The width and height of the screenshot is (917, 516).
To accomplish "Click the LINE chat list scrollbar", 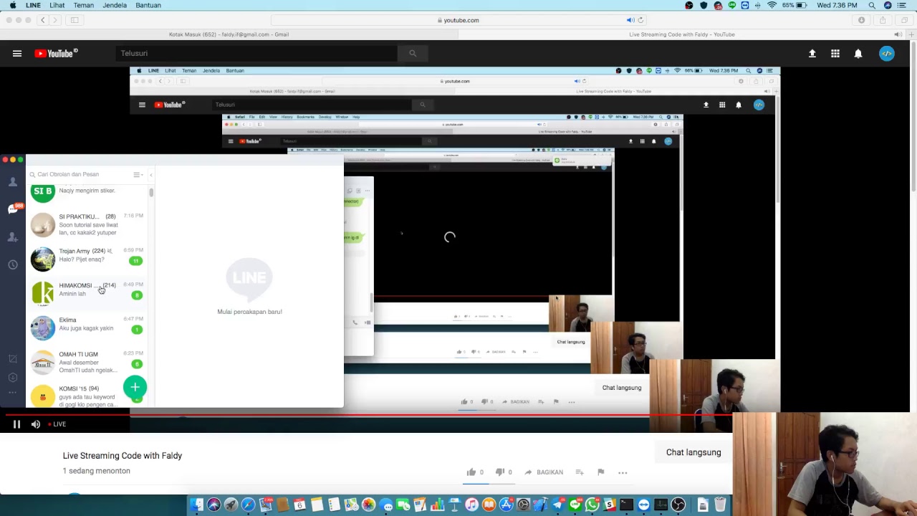I will (x=151, y=192).
